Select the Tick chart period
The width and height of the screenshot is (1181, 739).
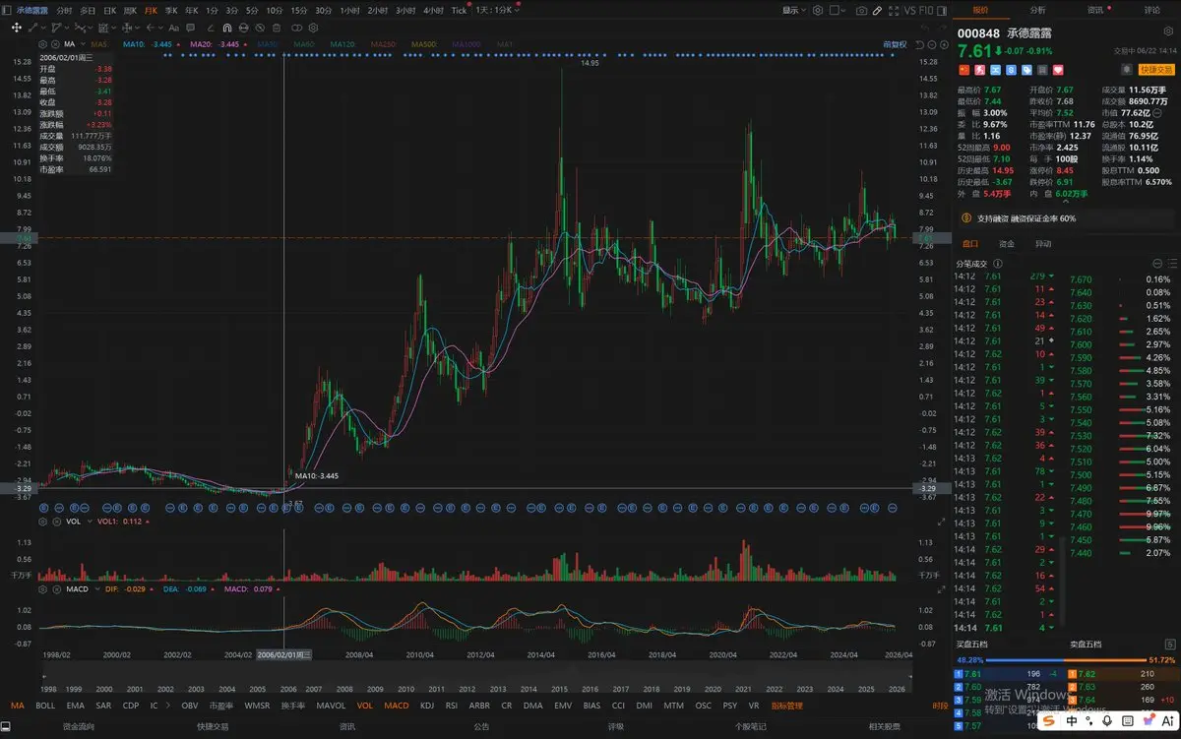click(x=459, y=10)
